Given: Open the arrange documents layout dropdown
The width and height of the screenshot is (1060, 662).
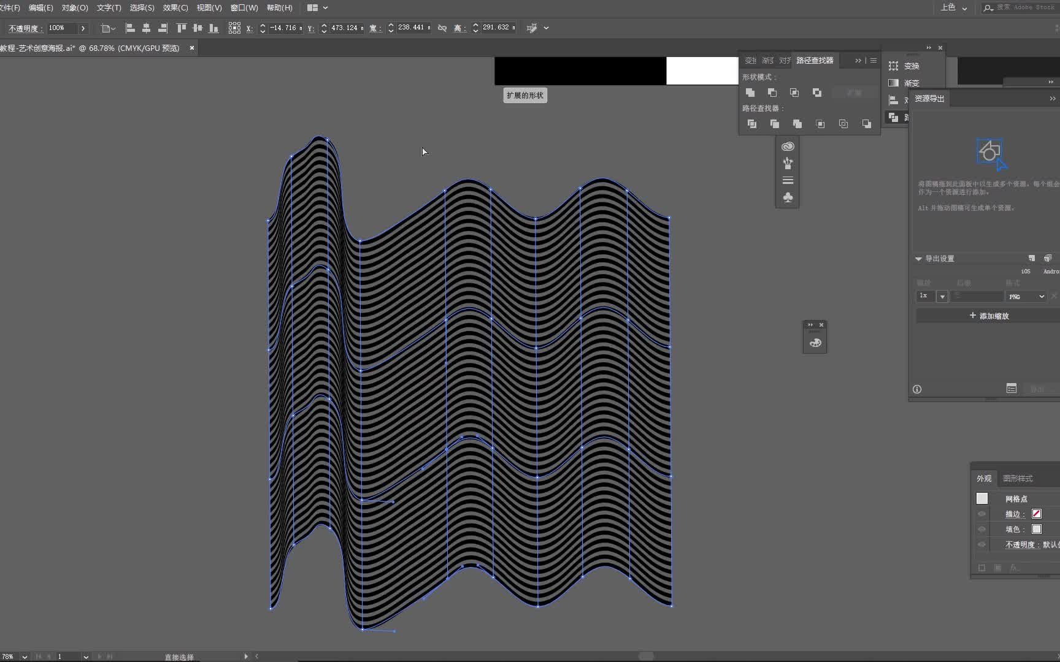Looking at the screenshot, I should (317, 8).
